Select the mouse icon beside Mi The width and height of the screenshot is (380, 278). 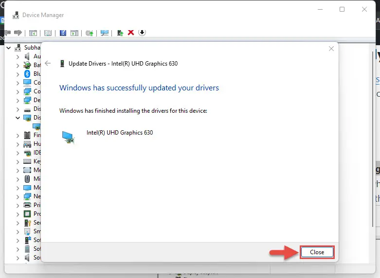(27, 179)
